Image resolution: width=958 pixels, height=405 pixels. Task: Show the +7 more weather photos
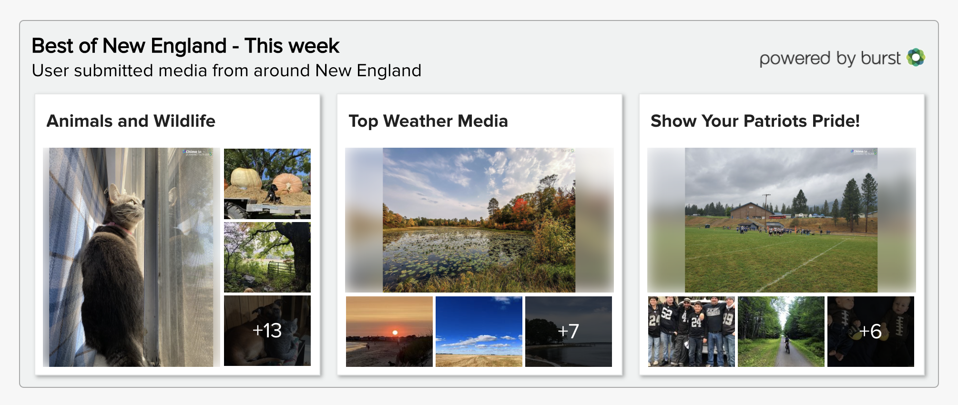tap(569, 332)
